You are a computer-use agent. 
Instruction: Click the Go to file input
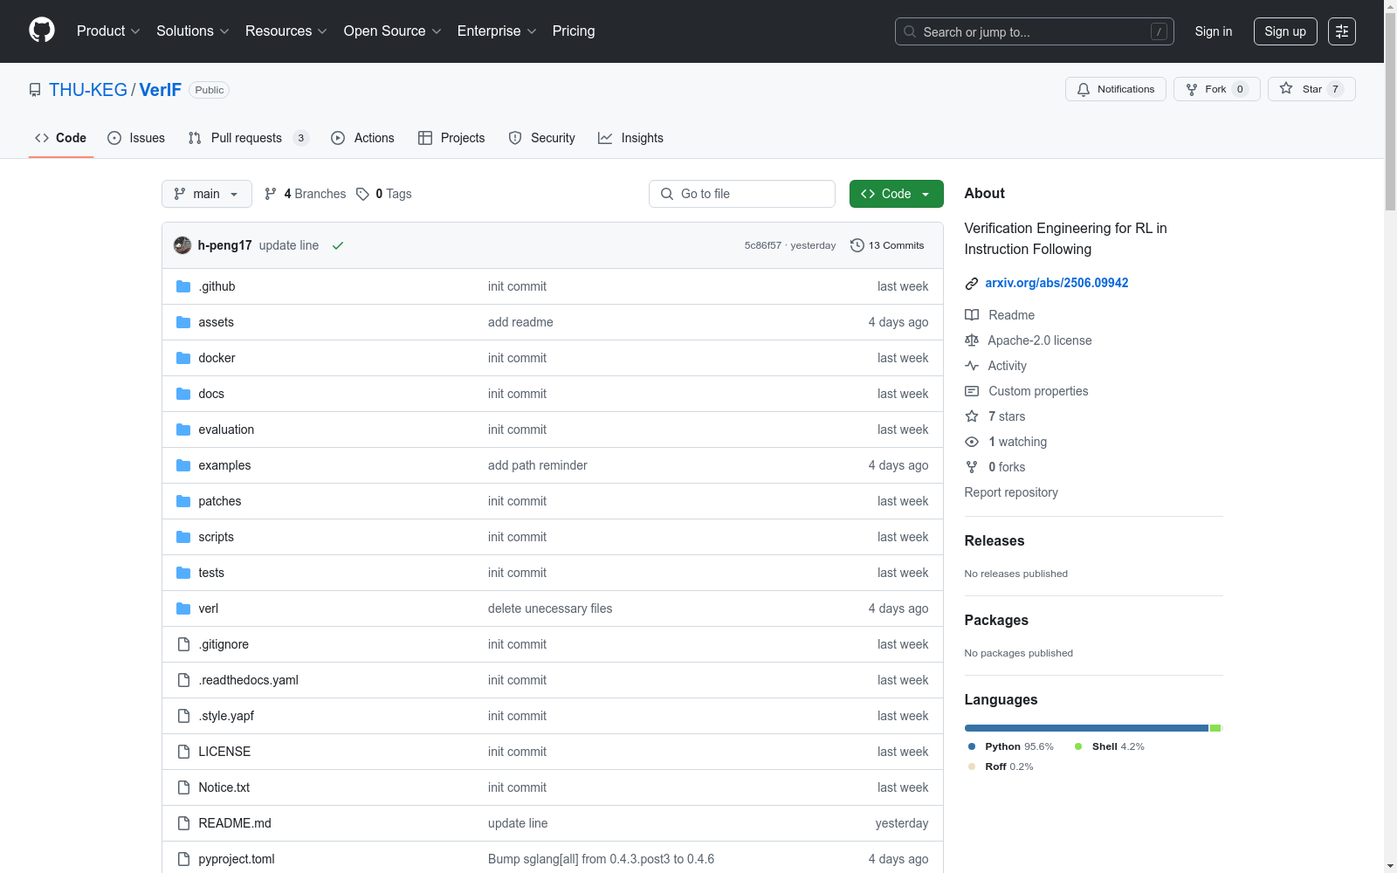click(742, 194)
